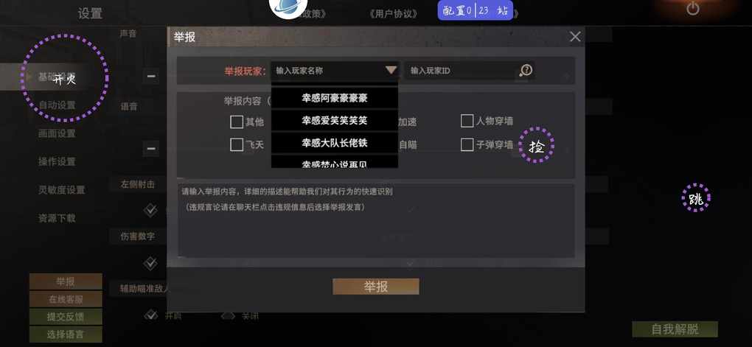
Task: Click the upper minus icon under 声音
Action: click(x=151, y=76)
